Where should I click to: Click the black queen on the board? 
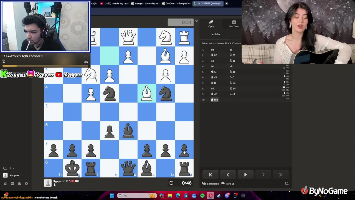pos(128,168)
